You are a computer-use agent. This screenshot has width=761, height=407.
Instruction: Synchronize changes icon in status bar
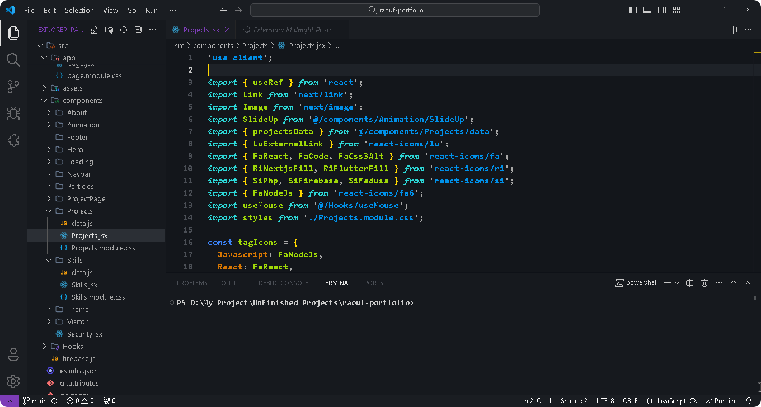(54, 401)
